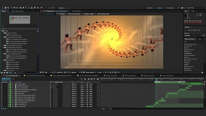Click the timeline current-time indicator marker

pos(156,80)
